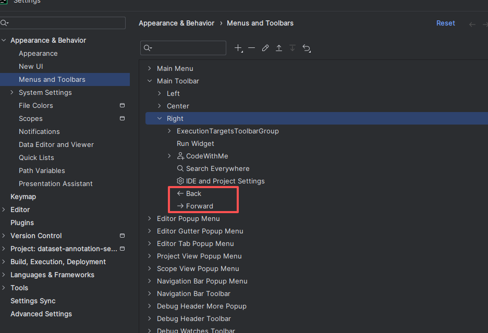Click the IDE and Project Settings gear icon
The image size is (488, 333).
180,181
